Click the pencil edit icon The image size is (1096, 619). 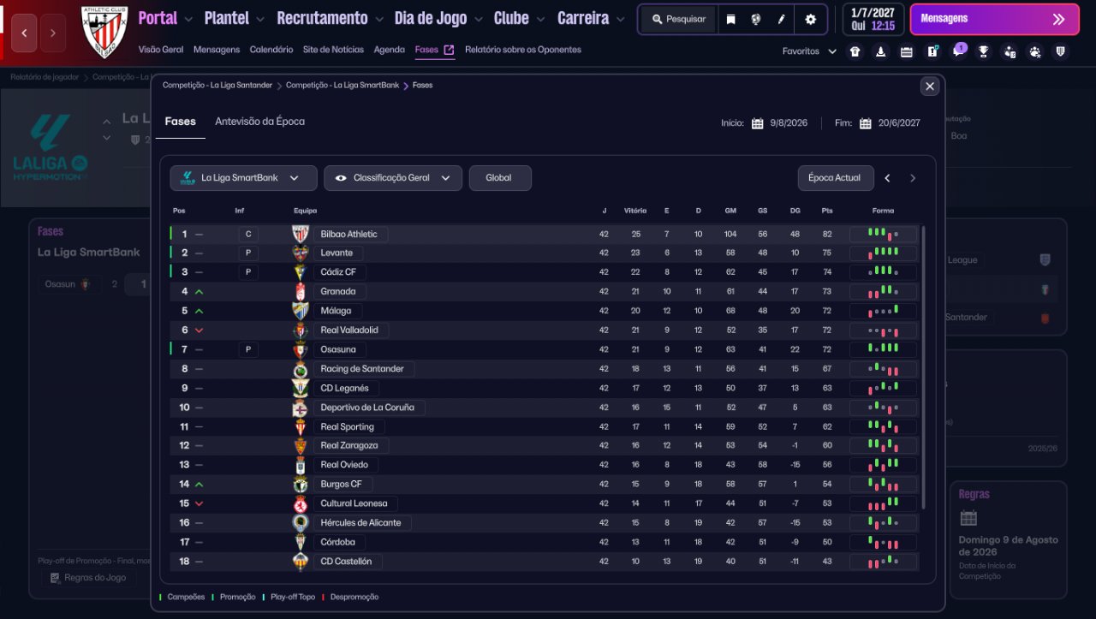[x=781, y=19]
